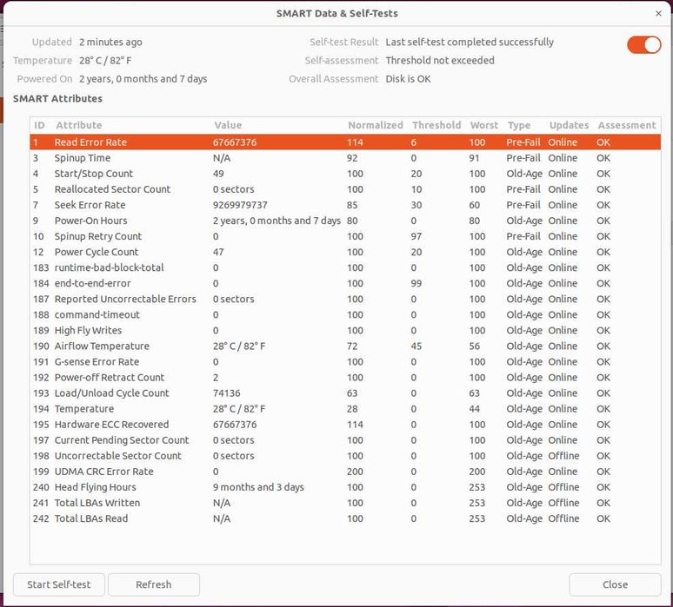
Task: Select the UDMA CRC Error Rate row
Action: (x=345, y=472)
